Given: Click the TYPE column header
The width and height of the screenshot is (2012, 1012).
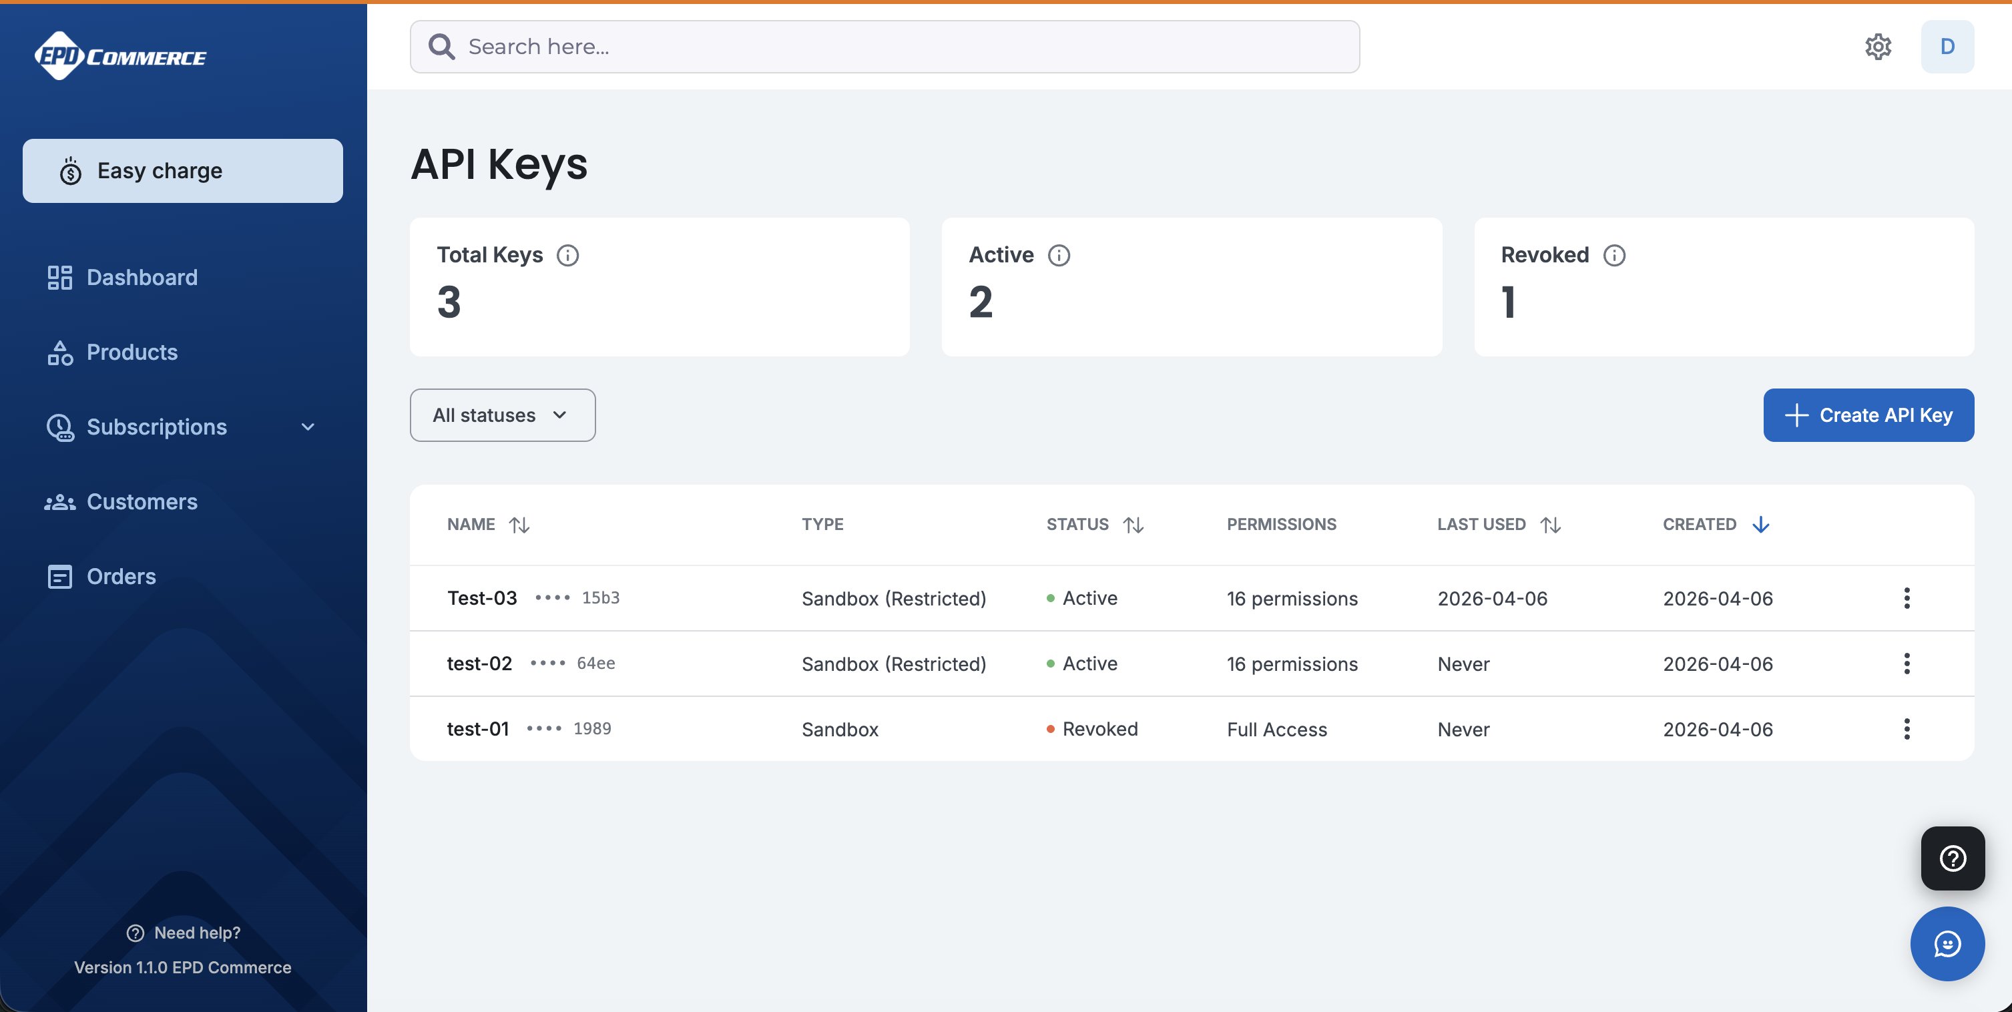Looking at the screenshot, I should pyautogui.click(x=822, y=525).
